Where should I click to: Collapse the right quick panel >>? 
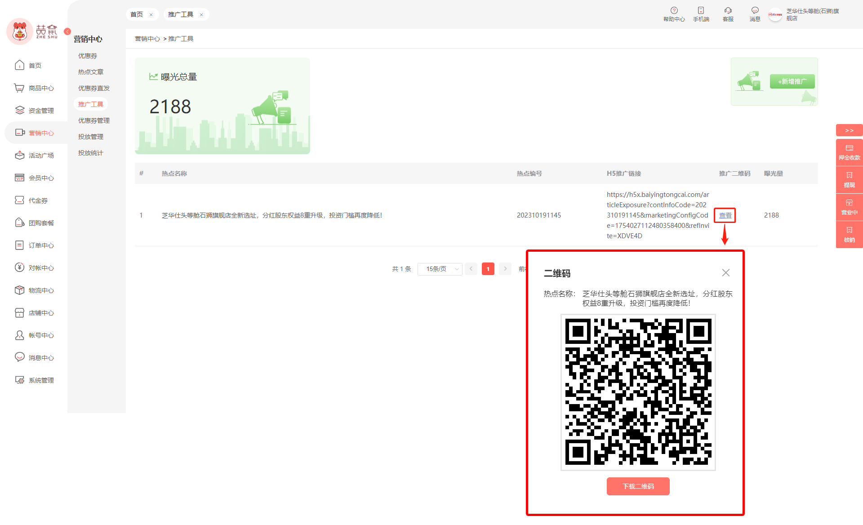(849, 130)
